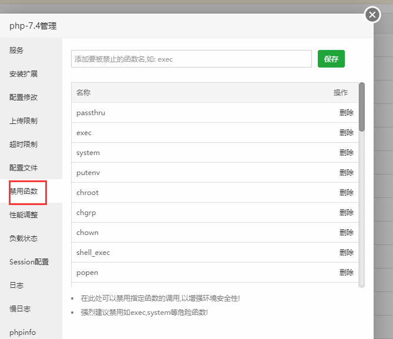The width and height of the screenshot is (393, 339).
Task: Click the putenv name in the list
Action: click(x=88, y=173)
